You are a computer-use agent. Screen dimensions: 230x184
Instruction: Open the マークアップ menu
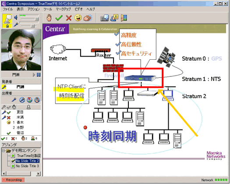click(x=64, y=9)
